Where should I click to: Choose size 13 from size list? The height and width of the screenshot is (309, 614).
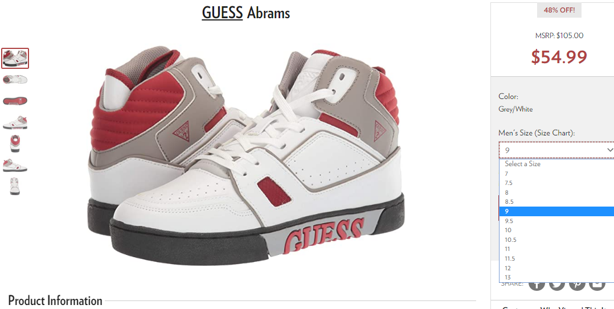point(556,277)
